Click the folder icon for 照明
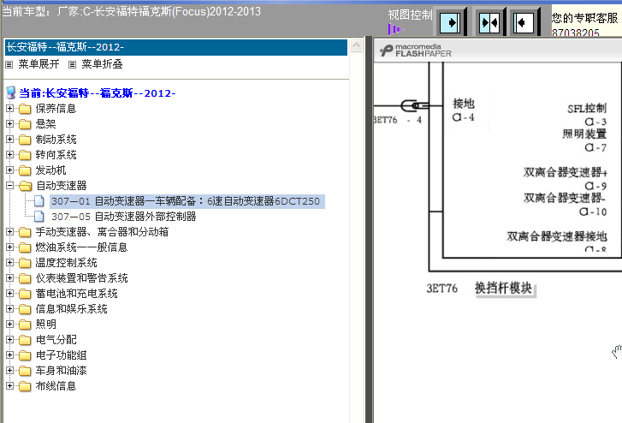 click(25, 325)
